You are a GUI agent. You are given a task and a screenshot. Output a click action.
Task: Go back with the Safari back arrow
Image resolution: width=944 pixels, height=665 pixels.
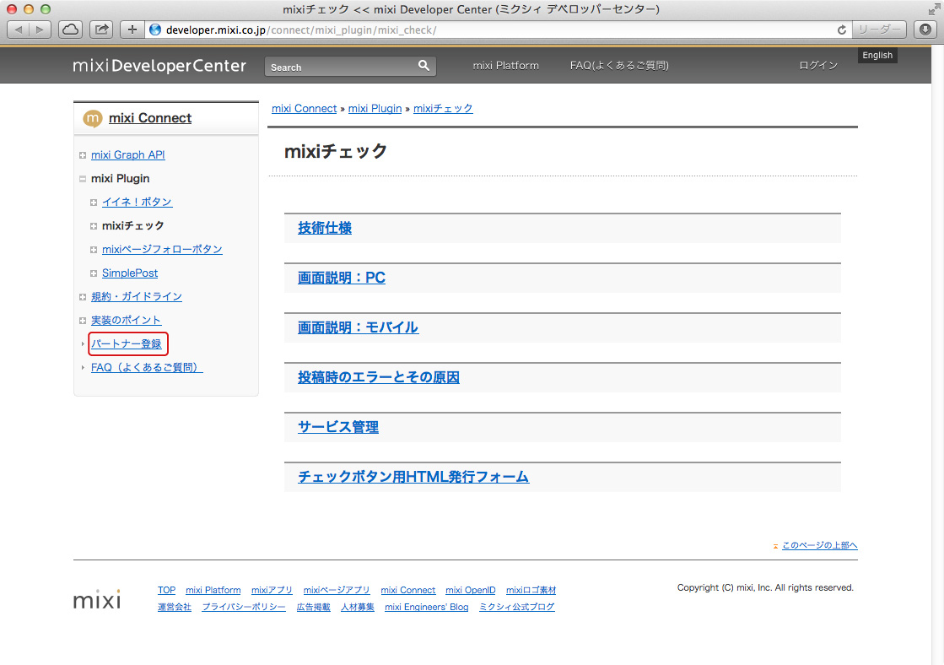click(18, 30)
